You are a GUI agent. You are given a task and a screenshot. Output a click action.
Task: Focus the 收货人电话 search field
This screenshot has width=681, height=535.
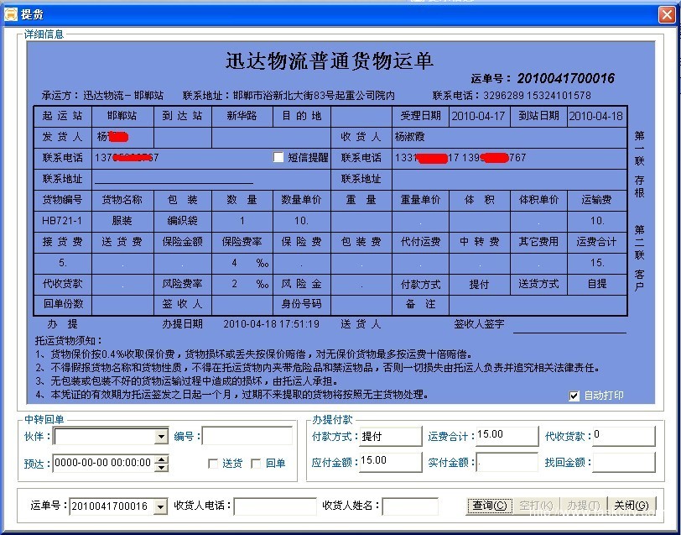tap(274, 506)
